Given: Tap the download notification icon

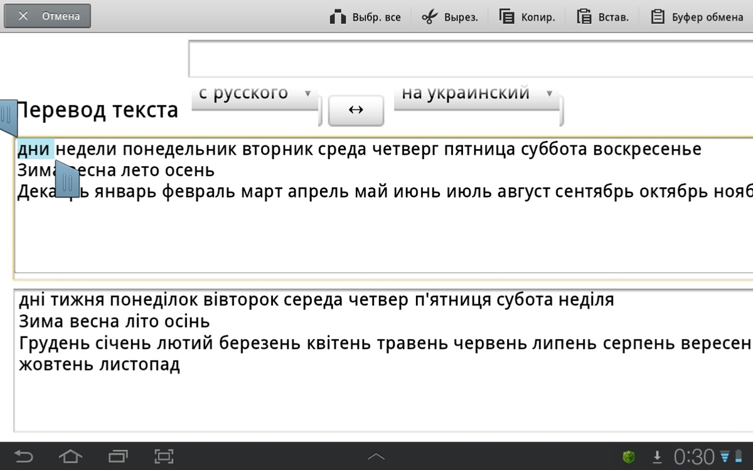Looking at the screenshot, I should (x=658, y=457).
